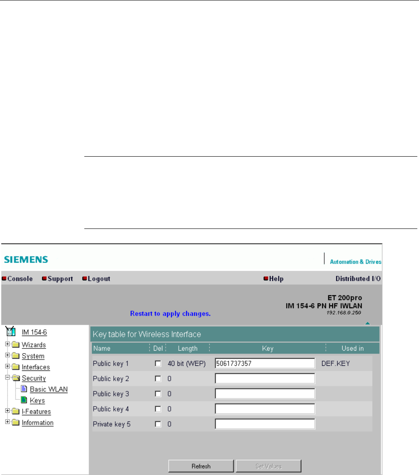
Task: Check the Del box for Public key 2
Action: click(158, 378)
